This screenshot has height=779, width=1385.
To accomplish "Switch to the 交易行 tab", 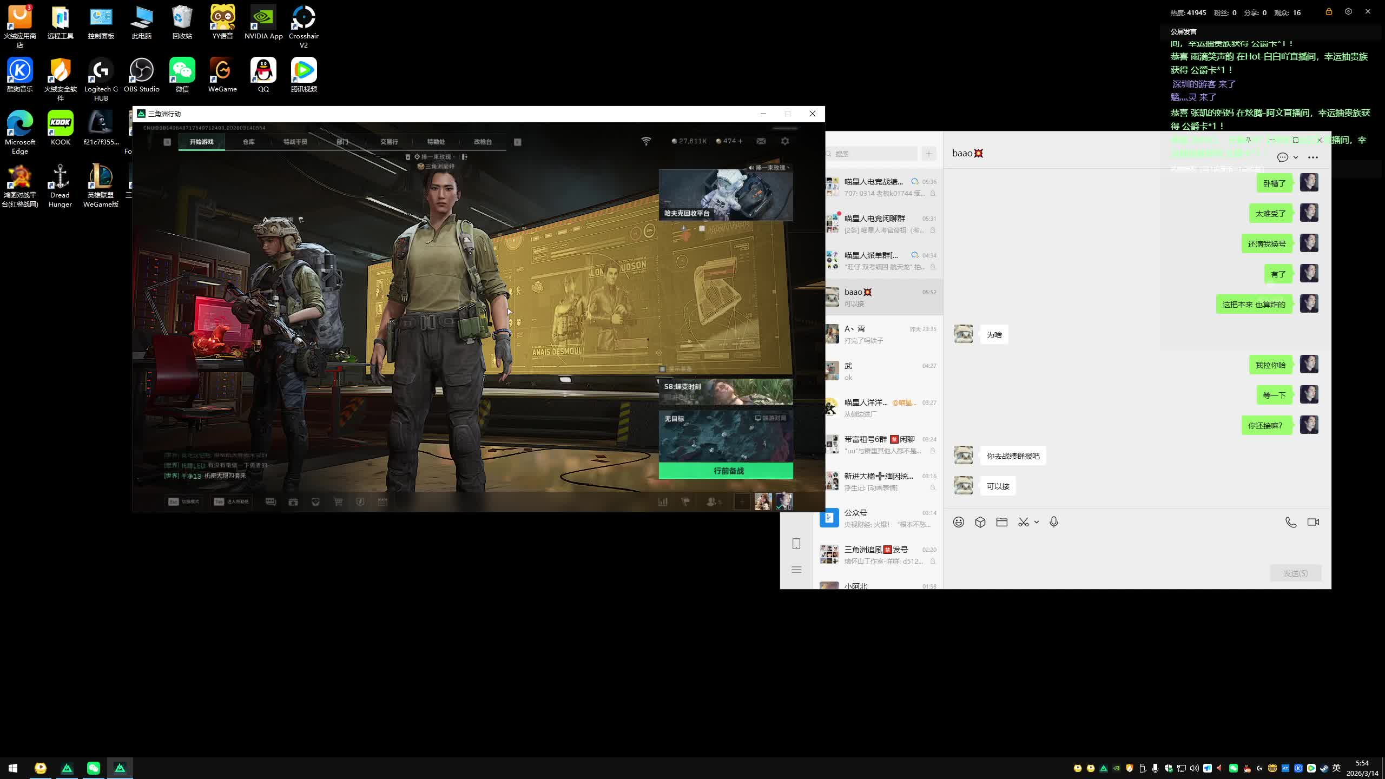I will point(389,142).
